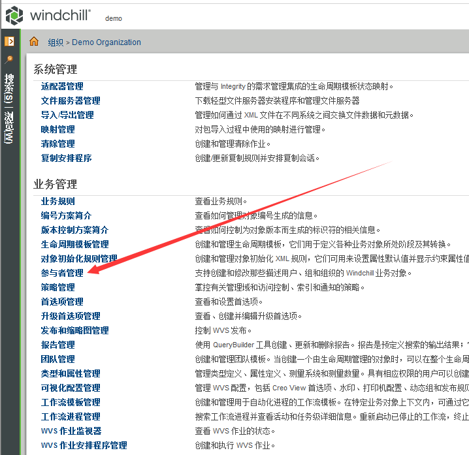Click the 系统管理 section heading

tap(56, 69)
